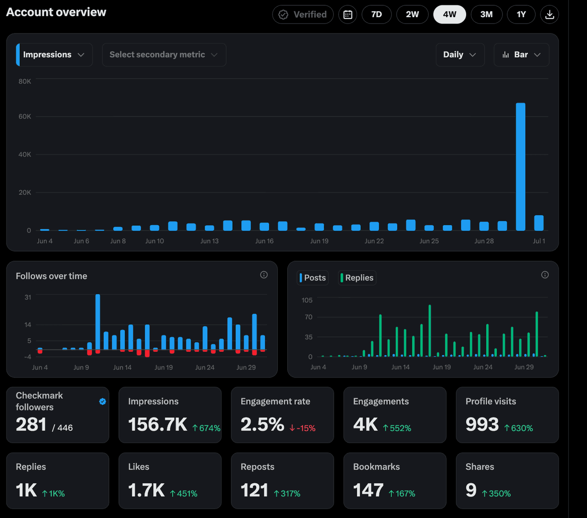The image size is (587, 518).
Task: Click info icon on Posts/Replies chart
Action: tap(545, 275)
